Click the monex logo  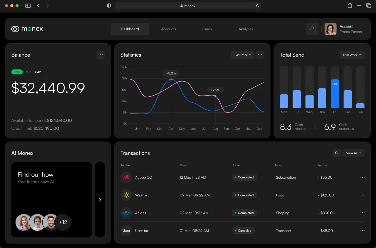click(27, 29)
